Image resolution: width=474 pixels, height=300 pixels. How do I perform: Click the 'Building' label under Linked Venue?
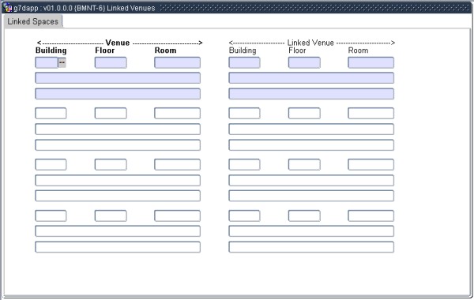243,51
